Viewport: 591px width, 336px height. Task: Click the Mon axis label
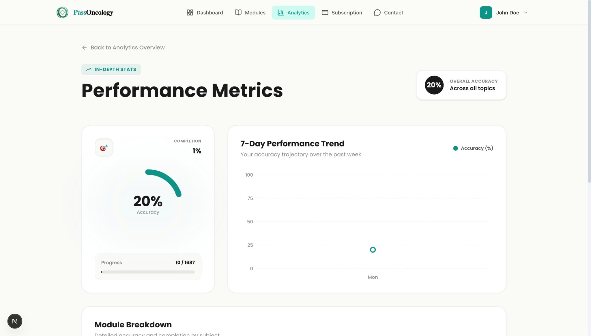(373, 277)
